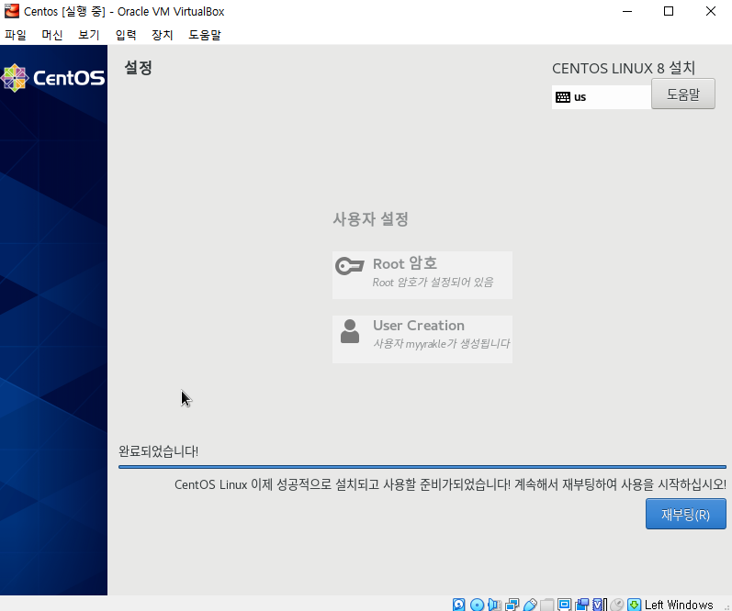
Task: Click the shared folders status icon
Action: click(x=547, y=605)
